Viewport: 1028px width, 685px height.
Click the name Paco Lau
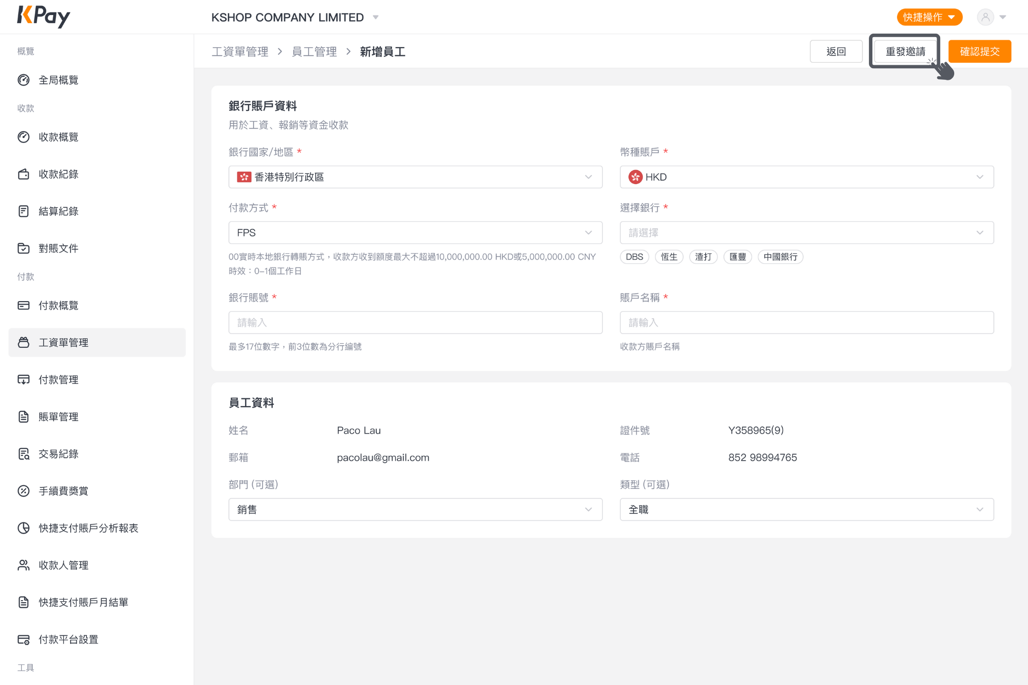[359, 431]
